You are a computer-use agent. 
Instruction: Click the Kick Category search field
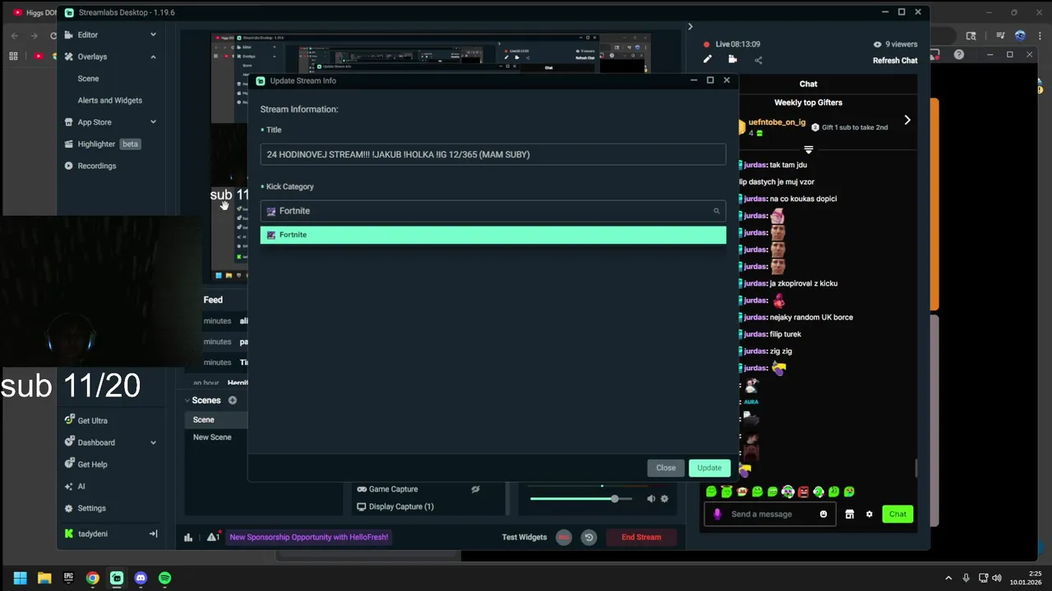[493, 211]
